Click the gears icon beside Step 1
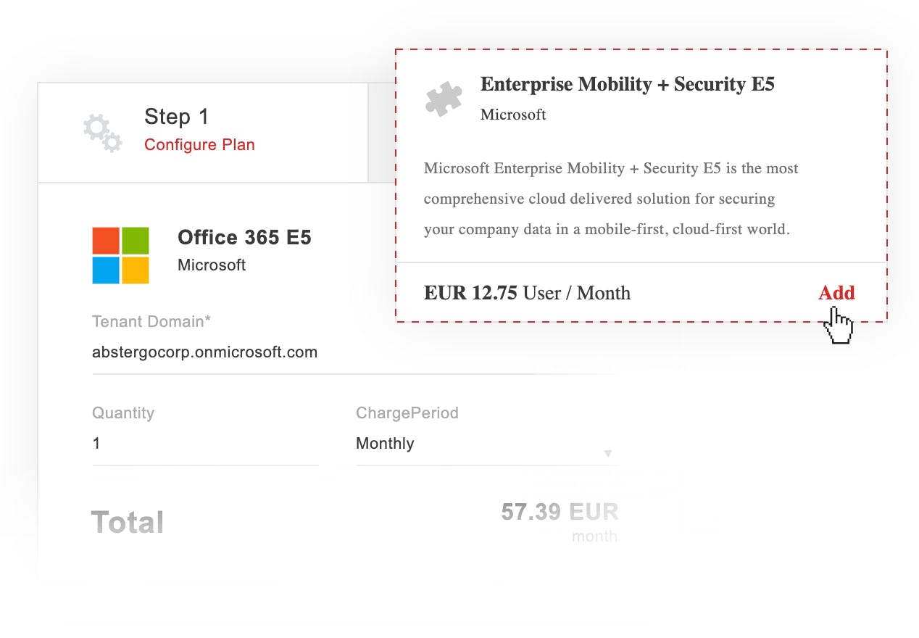Viewport: 919px width, 638px height. pyautogui.click(x=102, y=133)
